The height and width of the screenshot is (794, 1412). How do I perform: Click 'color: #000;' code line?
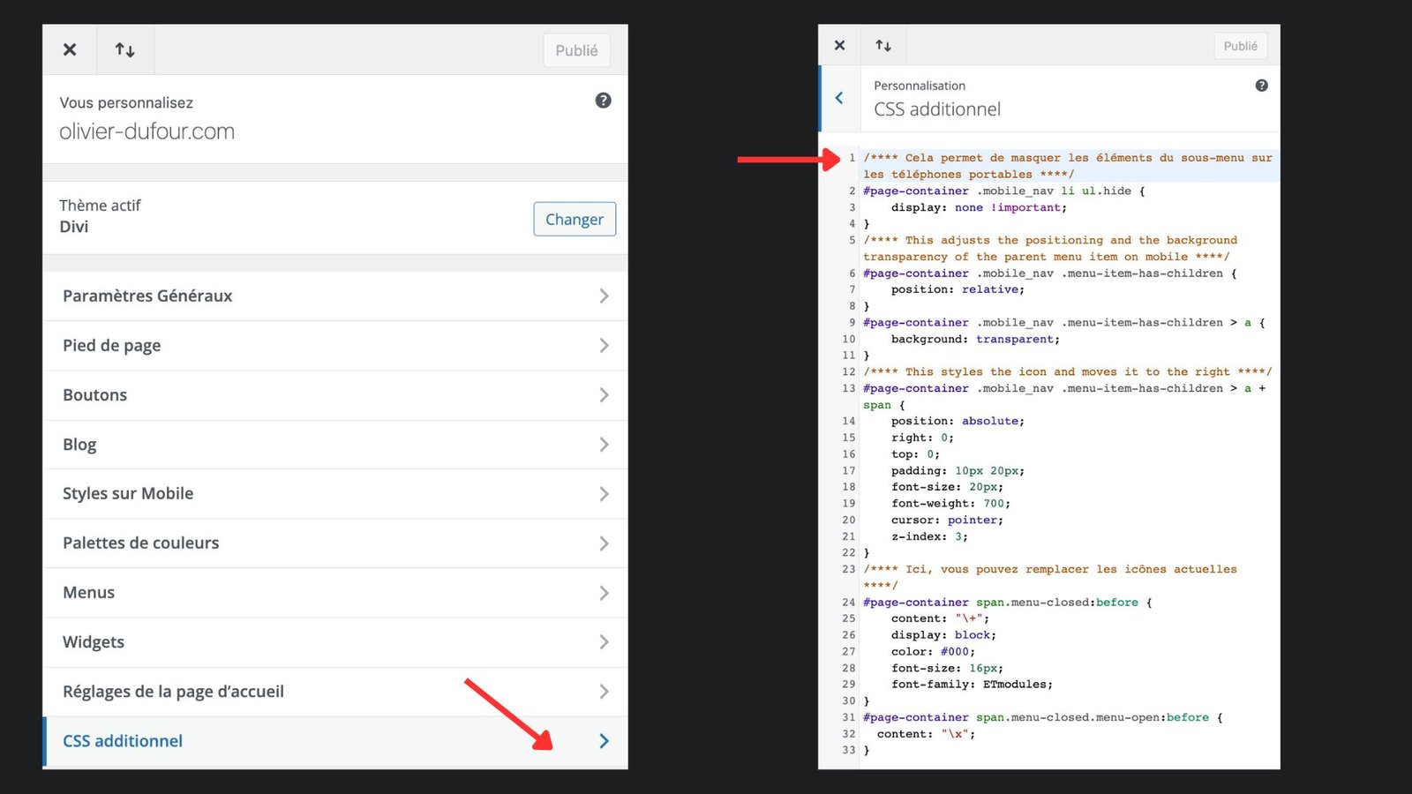[933, 652]
